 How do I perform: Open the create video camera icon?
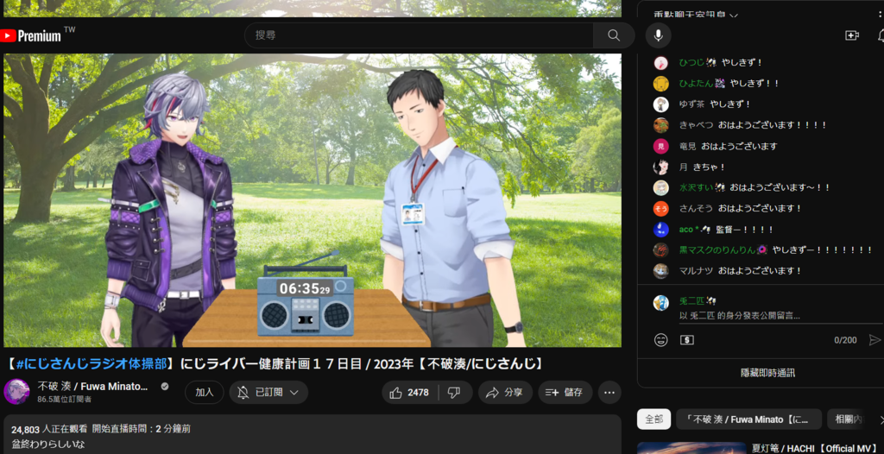[x=852, y=35]
